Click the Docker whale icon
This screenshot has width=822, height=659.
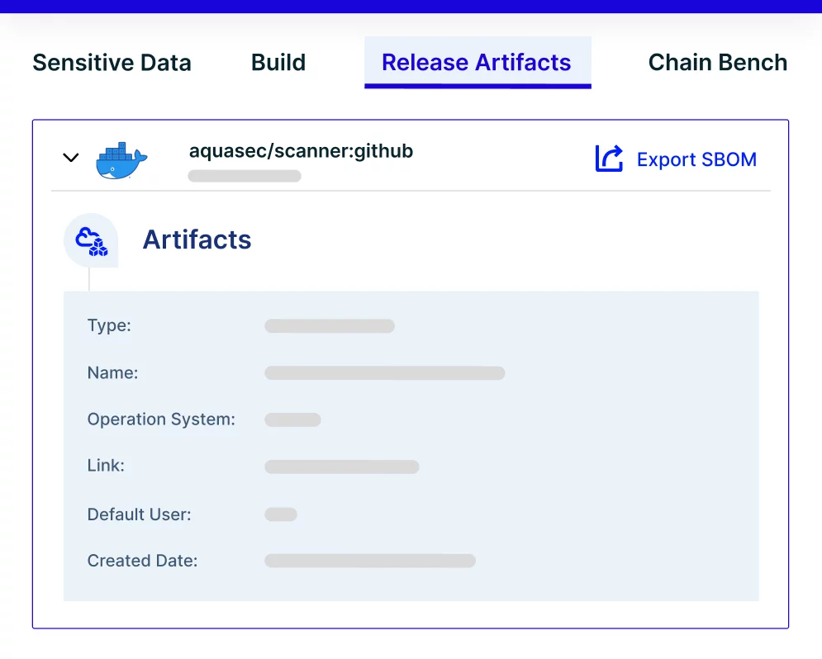tap(121, 161)
